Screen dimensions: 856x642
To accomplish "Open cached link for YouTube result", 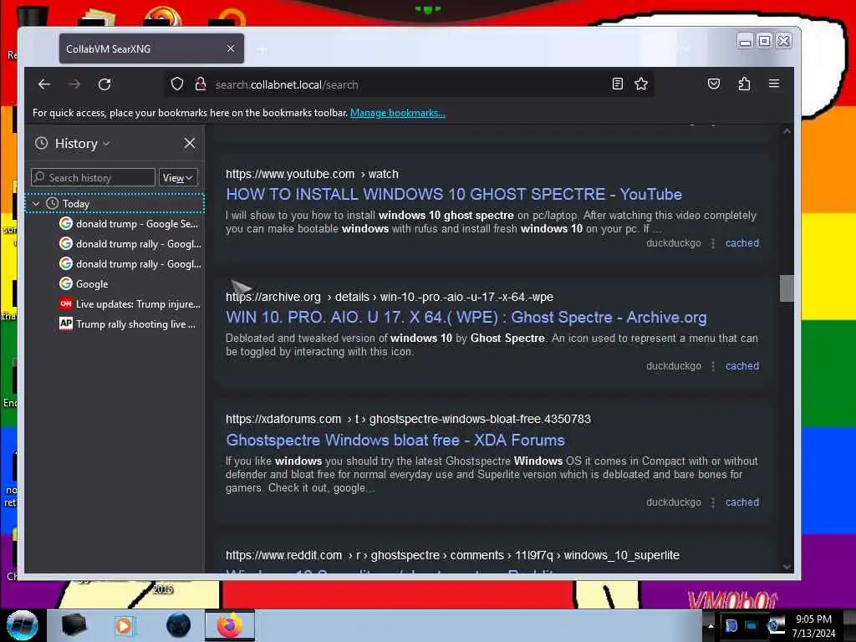I will [742, 243].
